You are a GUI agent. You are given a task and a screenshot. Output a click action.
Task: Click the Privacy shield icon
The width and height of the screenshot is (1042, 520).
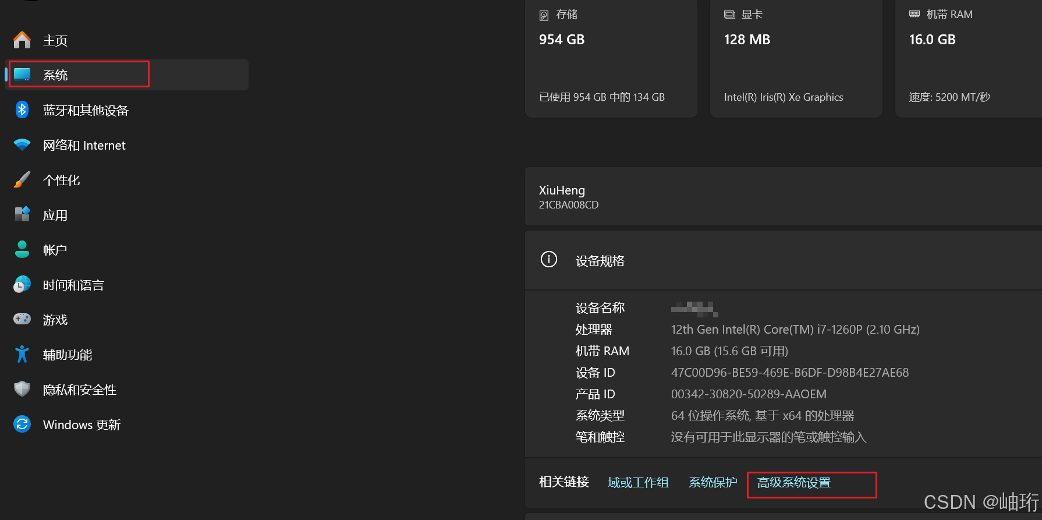pos(22,389)
